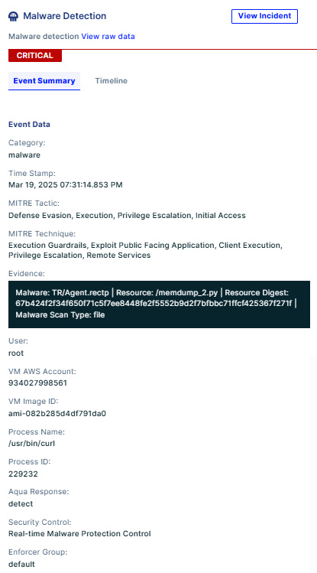Click the /usr/bin/curl process name
This screenshot has width=317, height=573.
point(32,444)
